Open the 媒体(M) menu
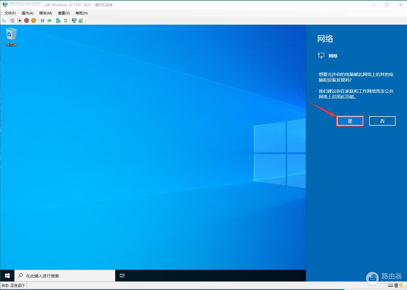The image size is (407, 290). coord(45,13)
